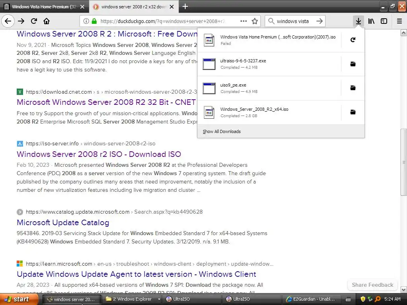The image size is (407, 305).
Task: Open containing folder for ultraiso-9-6-5-3237.exe
Action: tap(353, 64)
